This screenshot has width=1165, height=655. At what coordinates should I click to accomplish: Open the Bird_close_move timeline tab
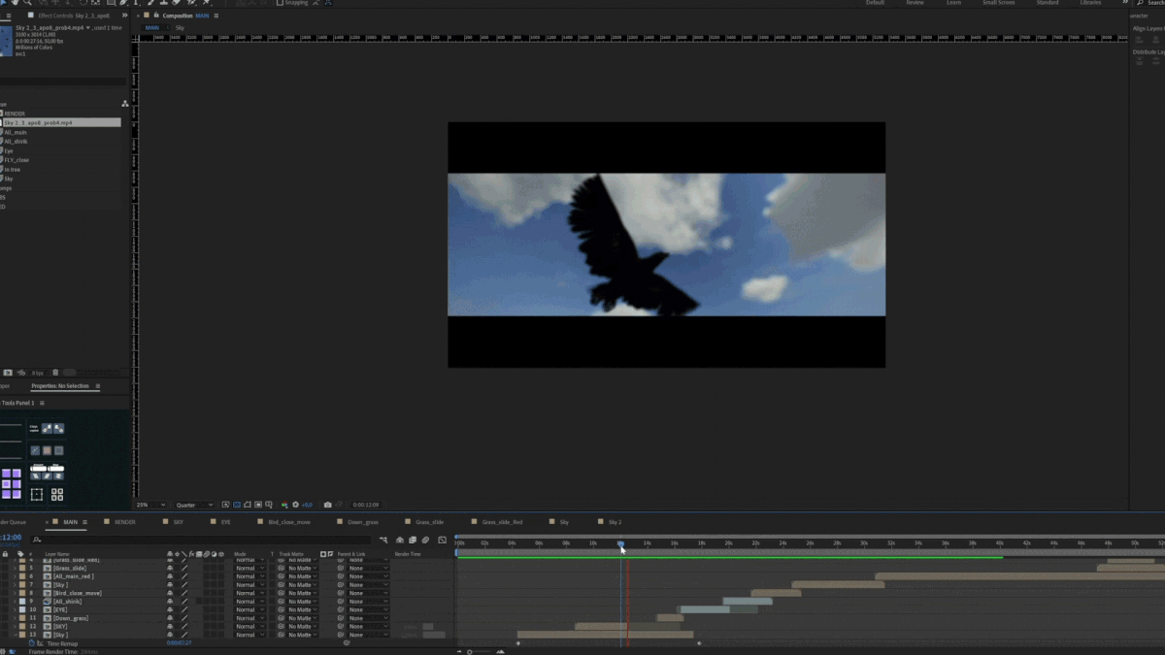pos(288,522)
